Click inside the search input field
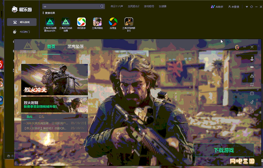 pos(71,6)
